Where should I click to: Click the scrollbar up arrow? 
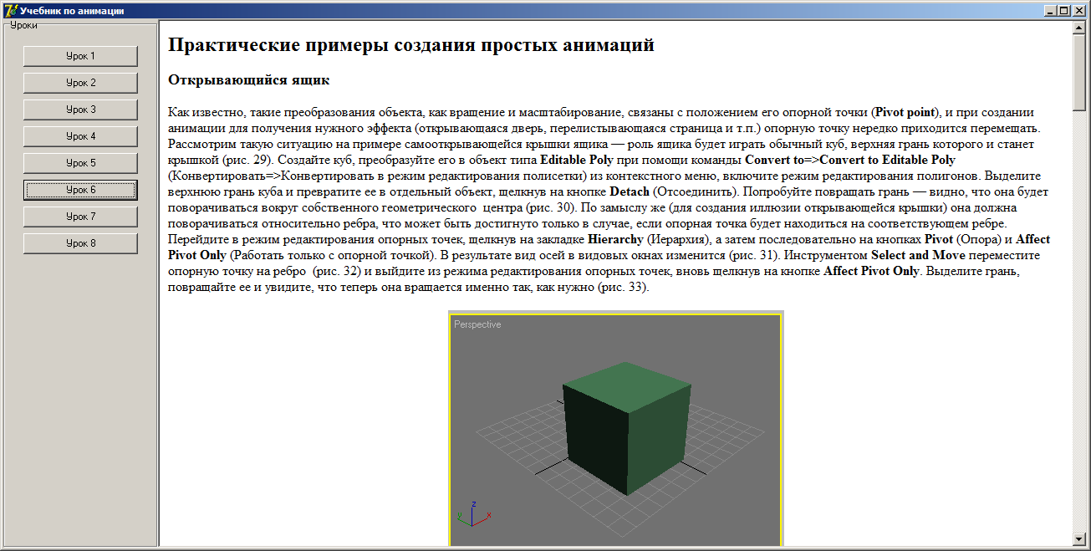[x=1079, y=28]
